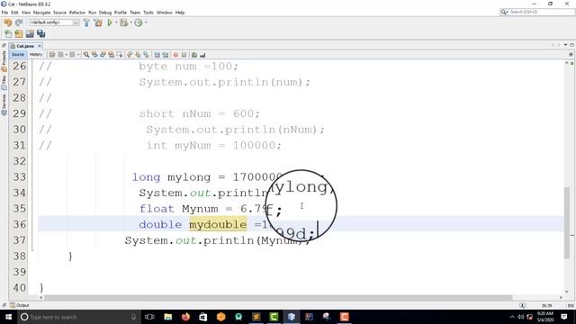Image resolution: width=576 pixels, height=324 pixels.
Task: Click the Back navigation icon in the editor toolbar
Action: point(60,55)
